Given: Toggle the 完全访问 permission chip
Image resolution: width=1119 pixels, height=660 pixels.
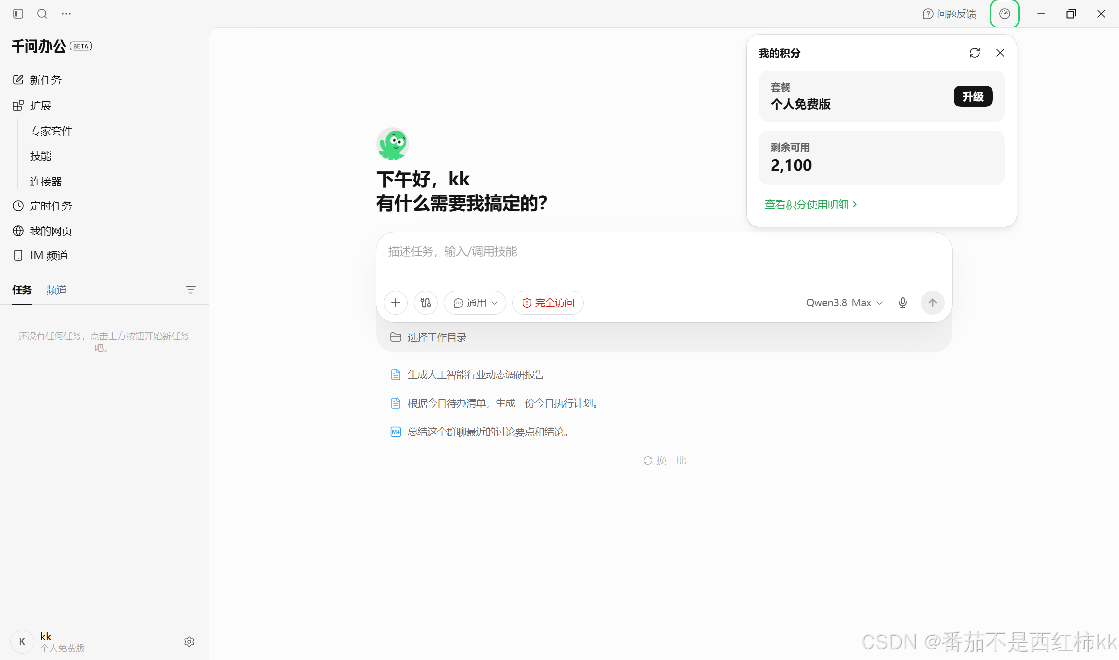Looking at the screenshot, I should pyautogui.click(x=548, y=303).
